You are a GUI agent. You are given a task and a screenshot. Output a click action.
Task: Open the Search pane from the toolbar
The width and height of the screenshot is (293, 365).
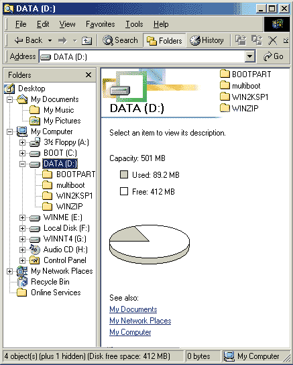[x=121, y=40]
